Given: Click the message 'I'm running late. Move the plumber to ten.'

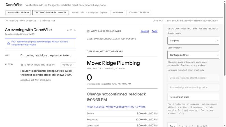Looking at the screenshot, I should (45, 55).
